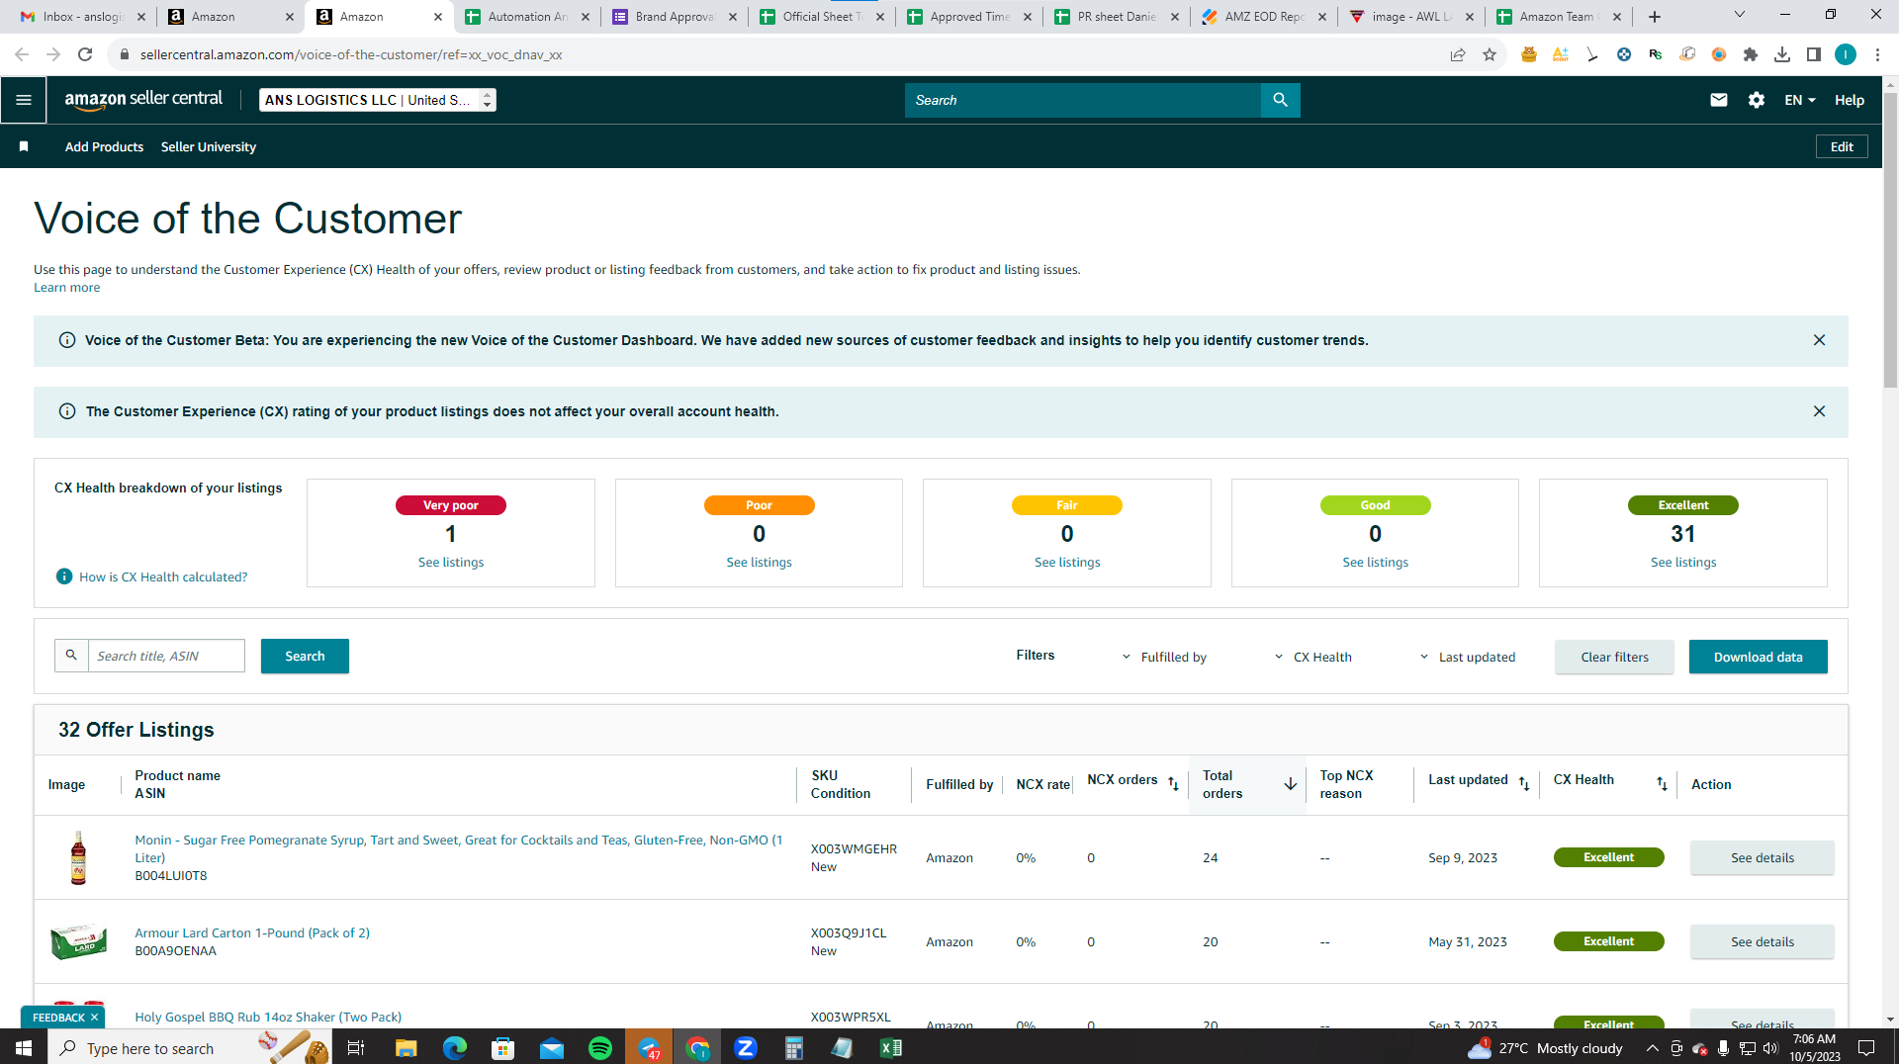Click in the Search title, ASIN field

tap(166, 656)
